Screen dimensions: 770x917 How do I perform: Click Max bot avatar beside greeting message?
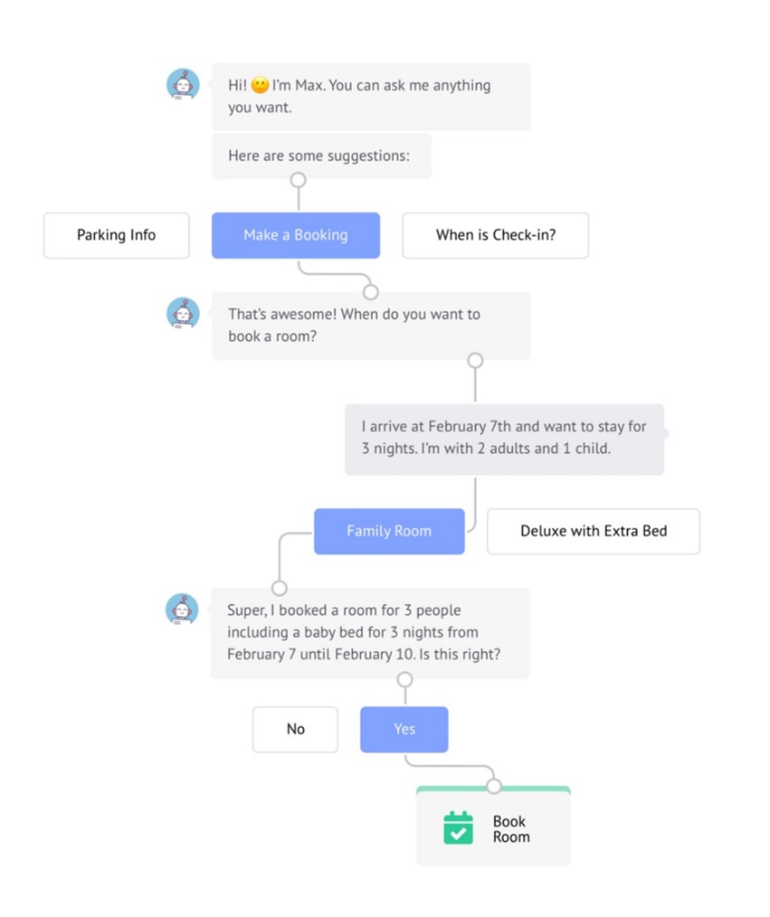point(183,85)
